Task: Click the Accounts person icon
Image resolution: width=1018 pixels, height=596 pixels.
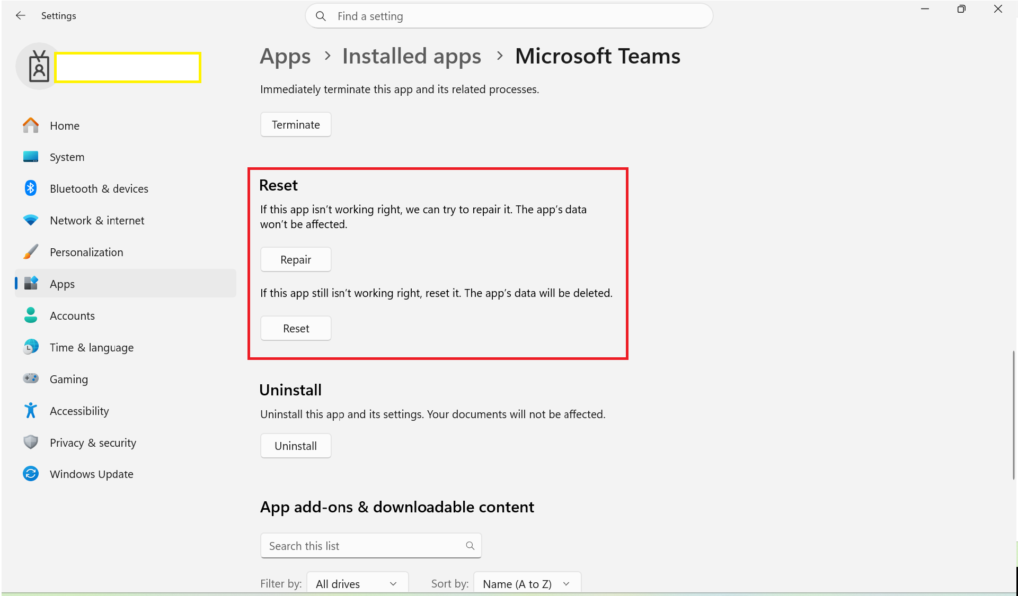Action: [31, 315]
